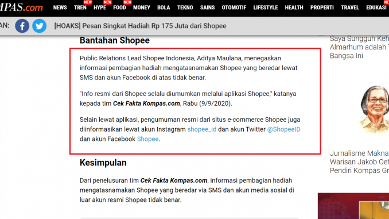Open the @ShopeeID Twitter link
The image size is (389, 219).
(283, 129)
